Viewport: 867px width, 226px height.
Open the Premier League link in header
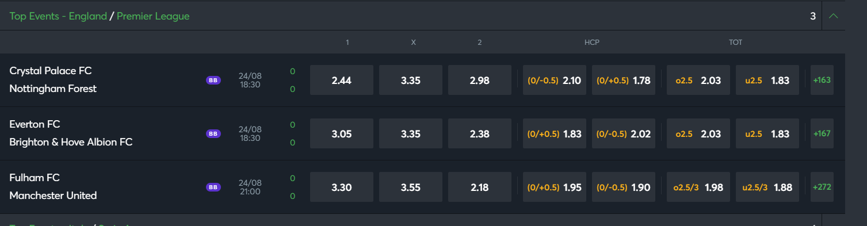(x=153, y=16)
